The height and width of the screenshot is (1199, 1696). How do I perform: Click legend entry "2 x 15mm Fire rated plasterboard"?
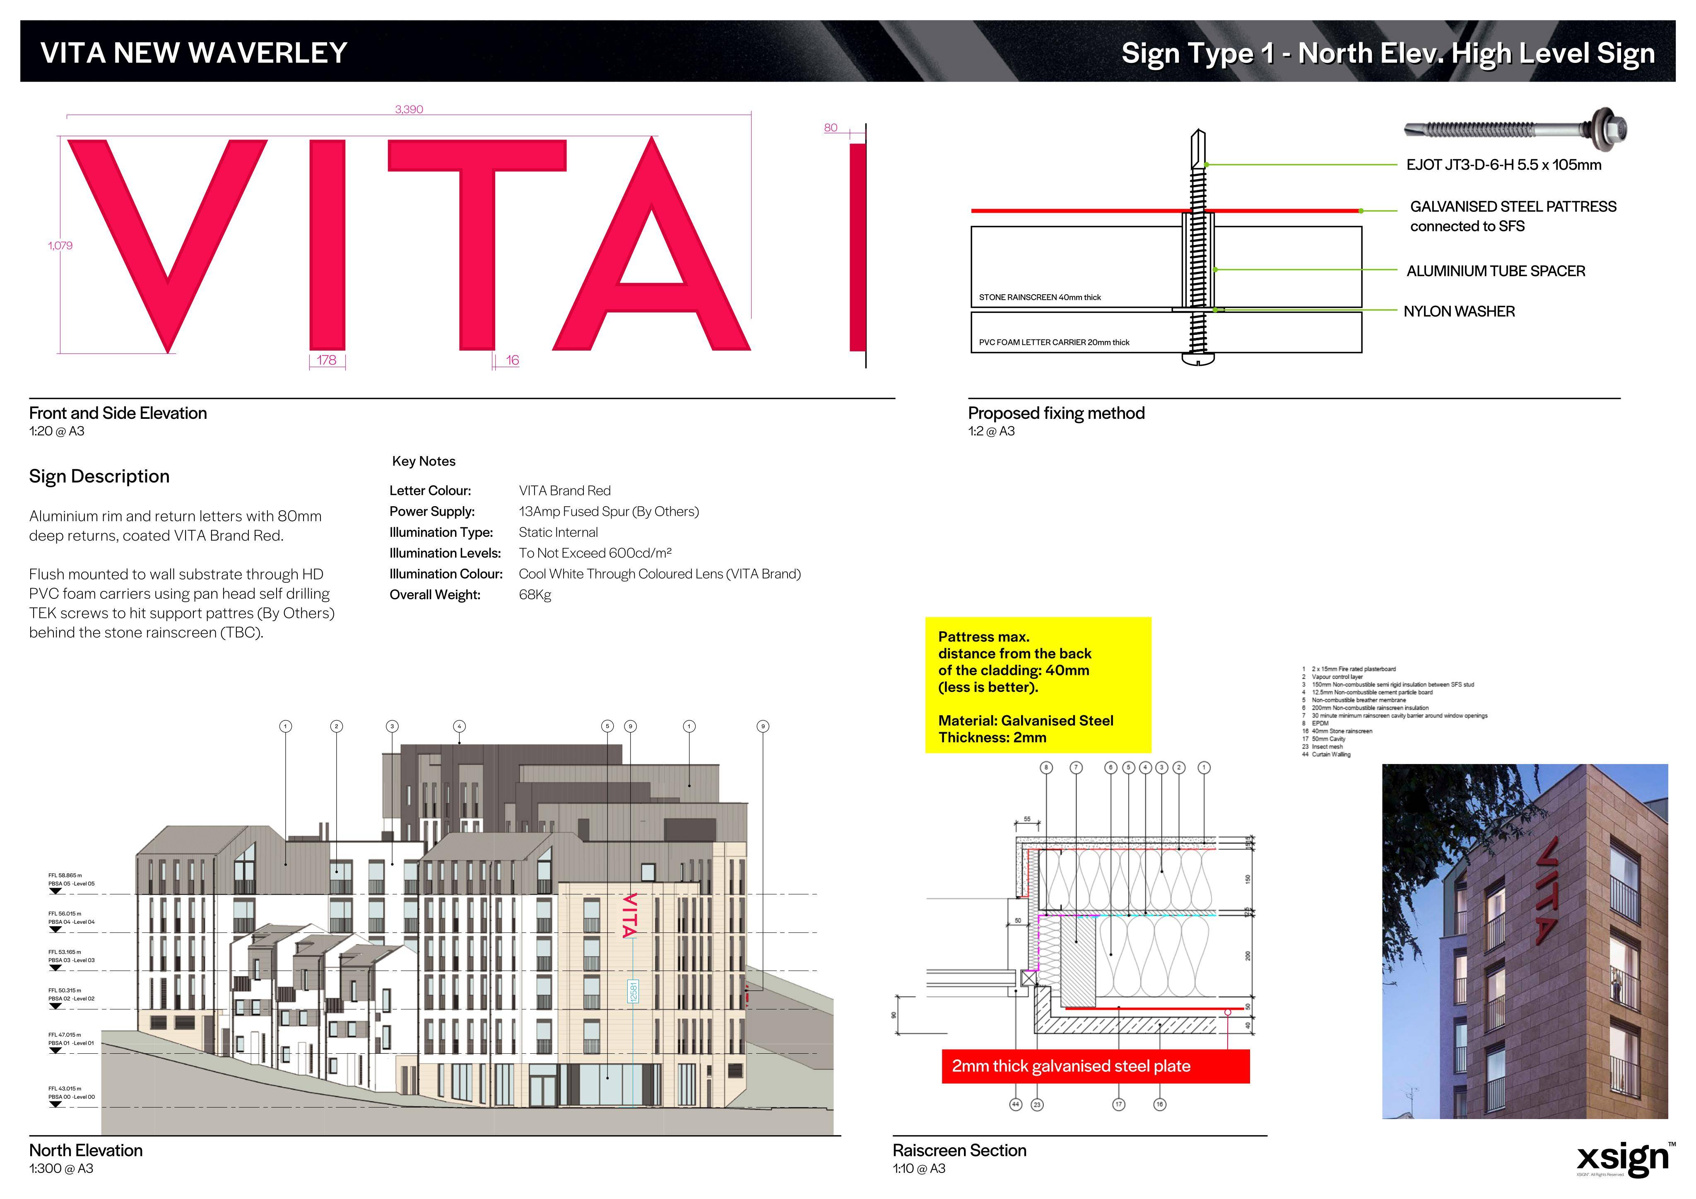click(x=1353, y=669)
